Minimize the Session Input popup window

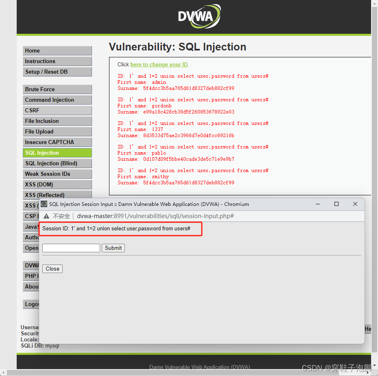pos(318,204)
